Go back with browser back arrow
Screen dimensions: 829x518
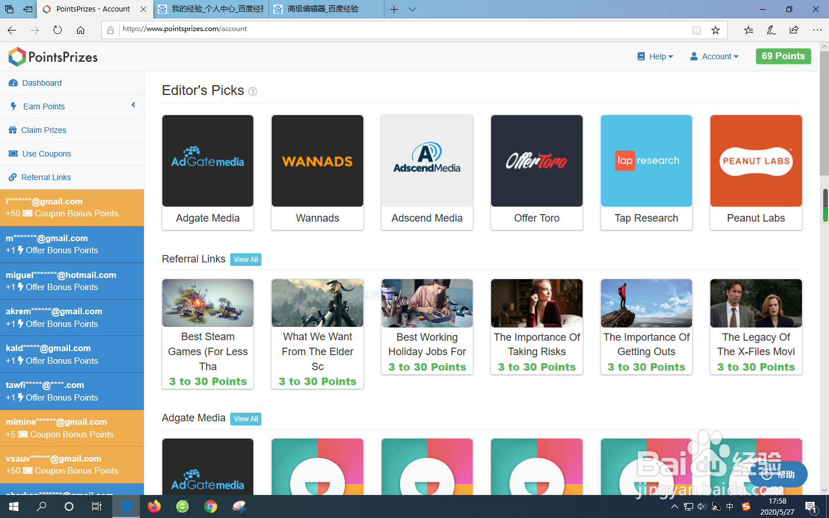tap(12, 30)
